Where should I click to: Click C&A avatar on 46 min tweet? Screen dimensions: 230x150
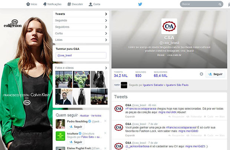119,109
